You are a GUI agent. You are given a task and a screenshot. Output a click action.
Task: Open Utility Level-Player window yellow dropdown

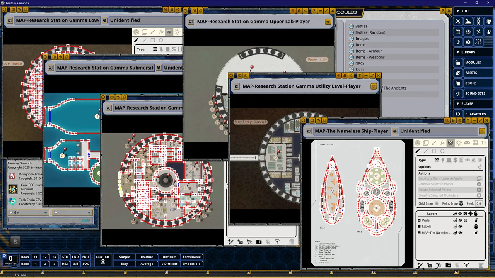(x=374, y=86)
